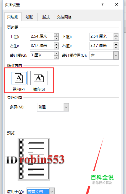The height and width of the screenshot is (194, 126).
Task: Switch to the 页边距 tab
Action: tap(13, 17)
